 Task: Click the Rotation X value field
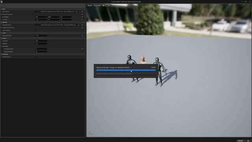pos(41,17)
